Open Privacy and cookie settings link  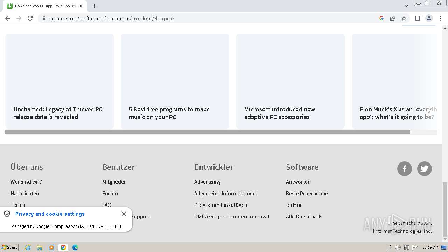tap(50, 214)
